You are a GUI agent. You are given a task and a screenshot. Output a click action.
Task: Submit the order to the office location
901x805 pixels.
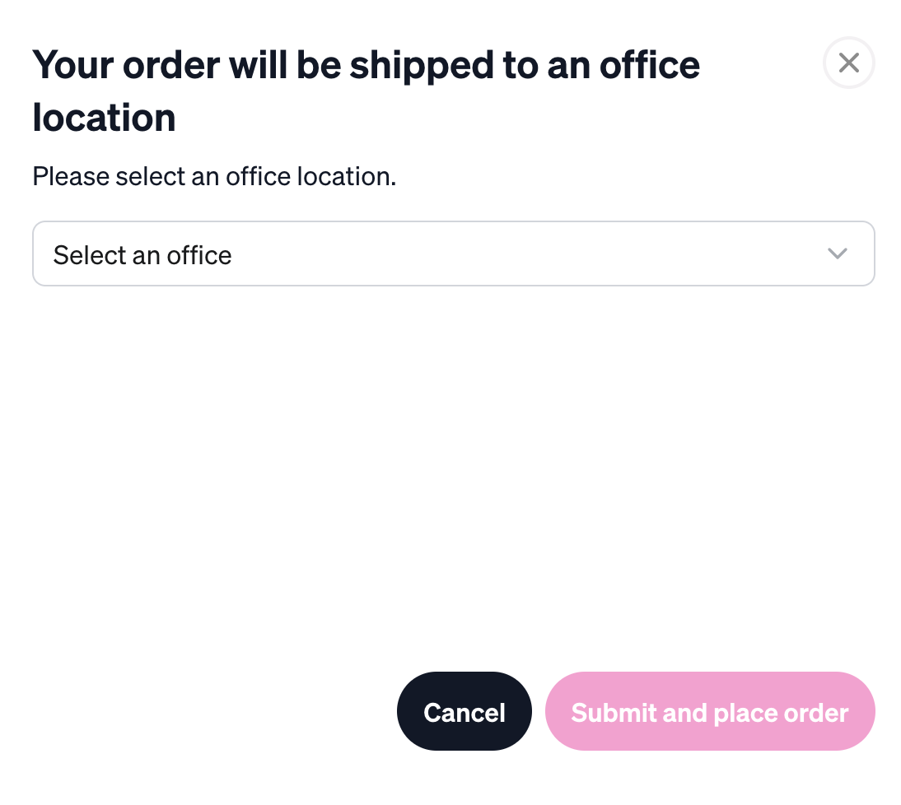pos(710,711)
